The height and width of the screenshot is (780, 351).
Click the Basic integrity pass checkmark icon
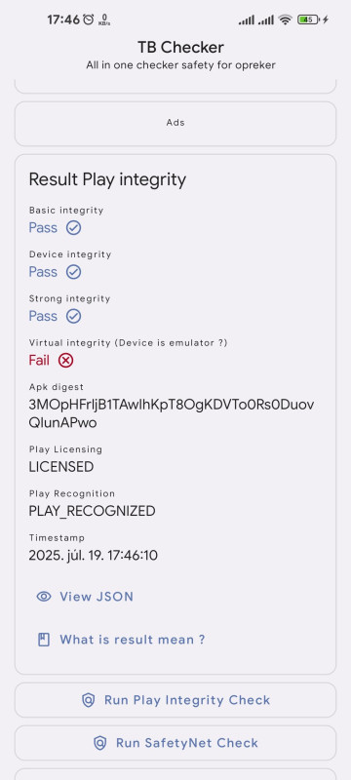[x=73, y=228]
